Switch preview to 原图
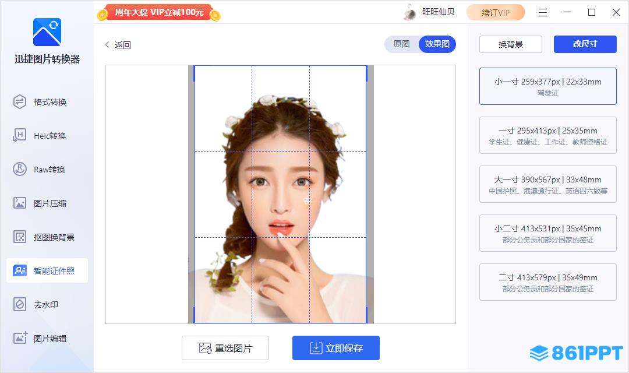629x373 pixels. [401, 44]
